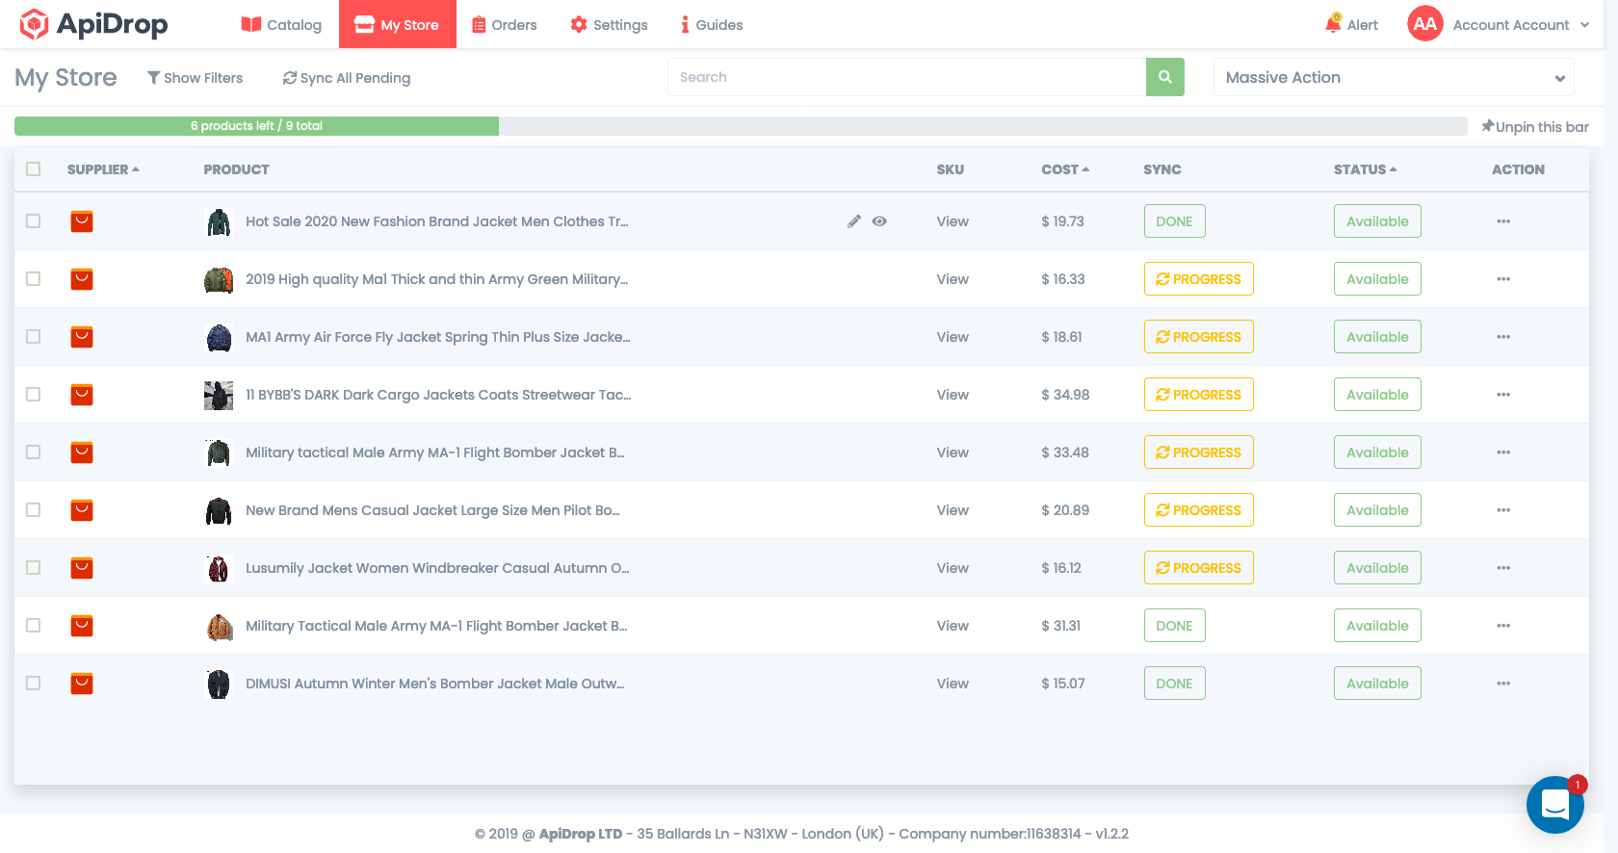Click the eye preview icon on Hot Sale jacket
The height and width of the screenshot is (853, 1618).
[879, 221]
